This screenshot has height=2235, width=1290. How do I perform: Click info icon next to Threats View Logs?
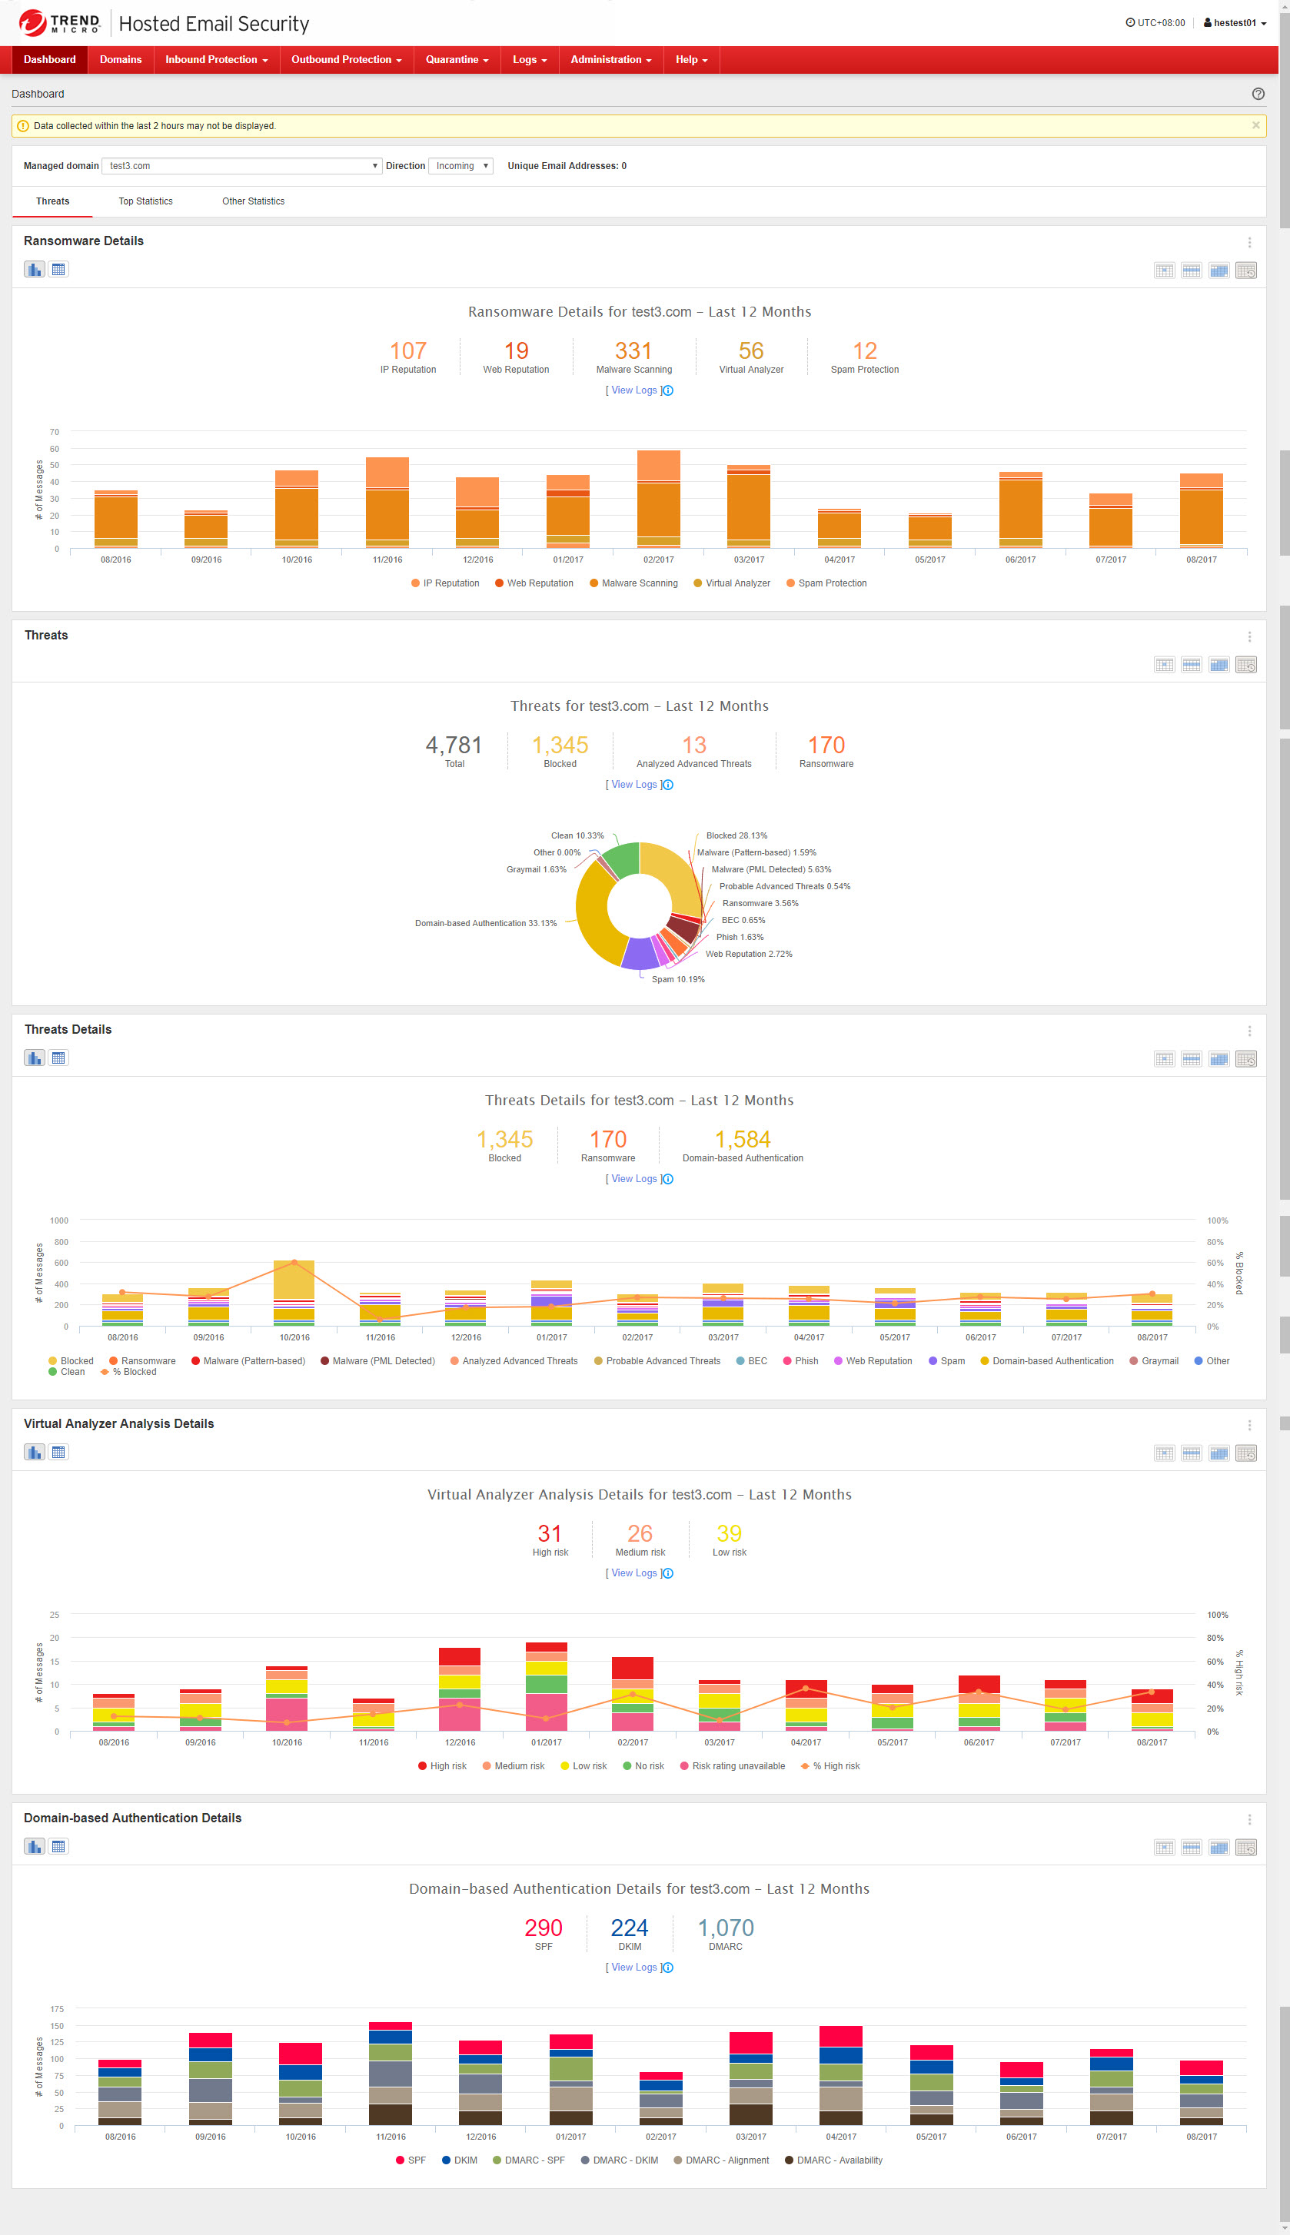tap(668, 785)
